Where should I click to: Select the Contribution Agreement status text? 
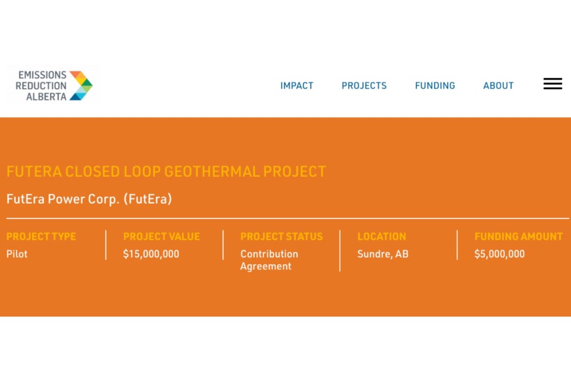click(269, 260)
